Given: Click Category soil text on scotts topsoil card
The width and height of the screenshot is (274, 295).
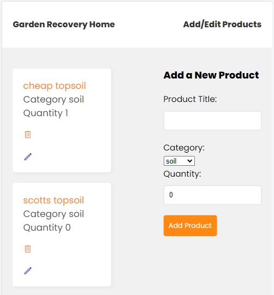Looking at the screenshot, I should click(53, 214).
